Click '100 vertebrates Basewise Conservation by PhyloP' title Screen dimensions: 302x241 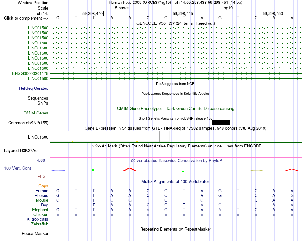175,160
